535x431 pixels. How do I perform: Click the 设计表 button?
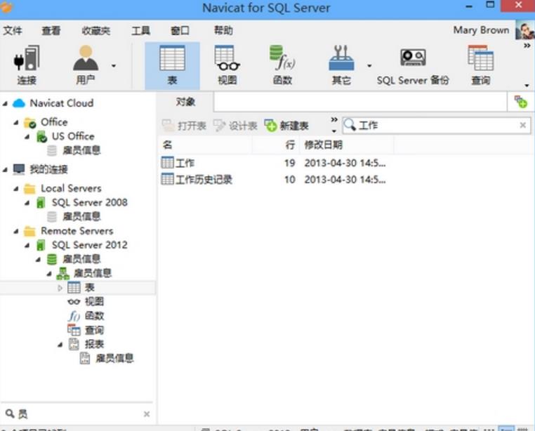pos(235,126)
